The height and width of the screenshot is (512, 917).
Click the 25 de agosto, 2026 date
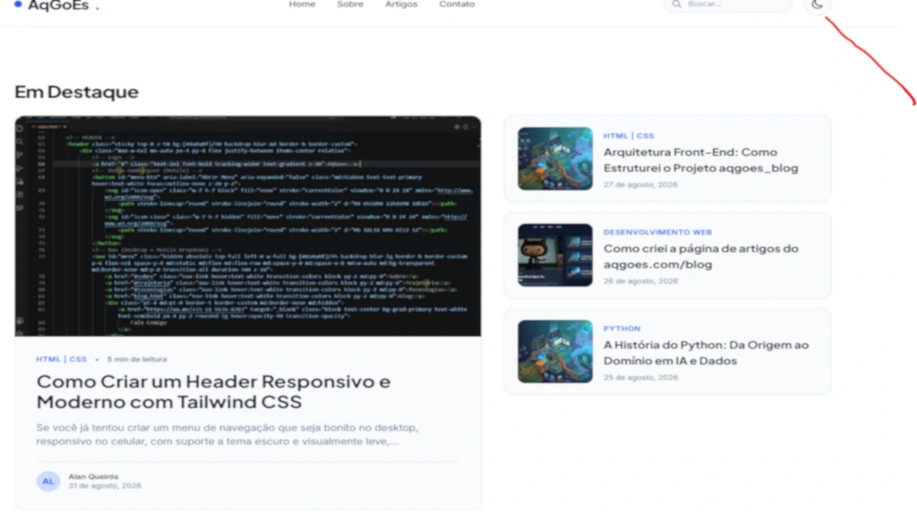tap(640, 378)
